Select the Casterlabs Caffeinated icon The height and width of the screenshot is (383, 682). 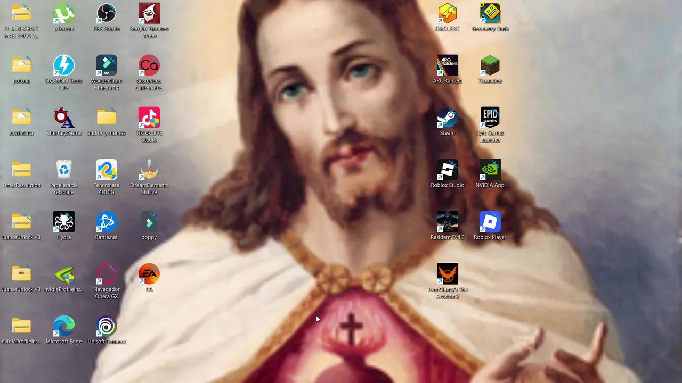149,66
